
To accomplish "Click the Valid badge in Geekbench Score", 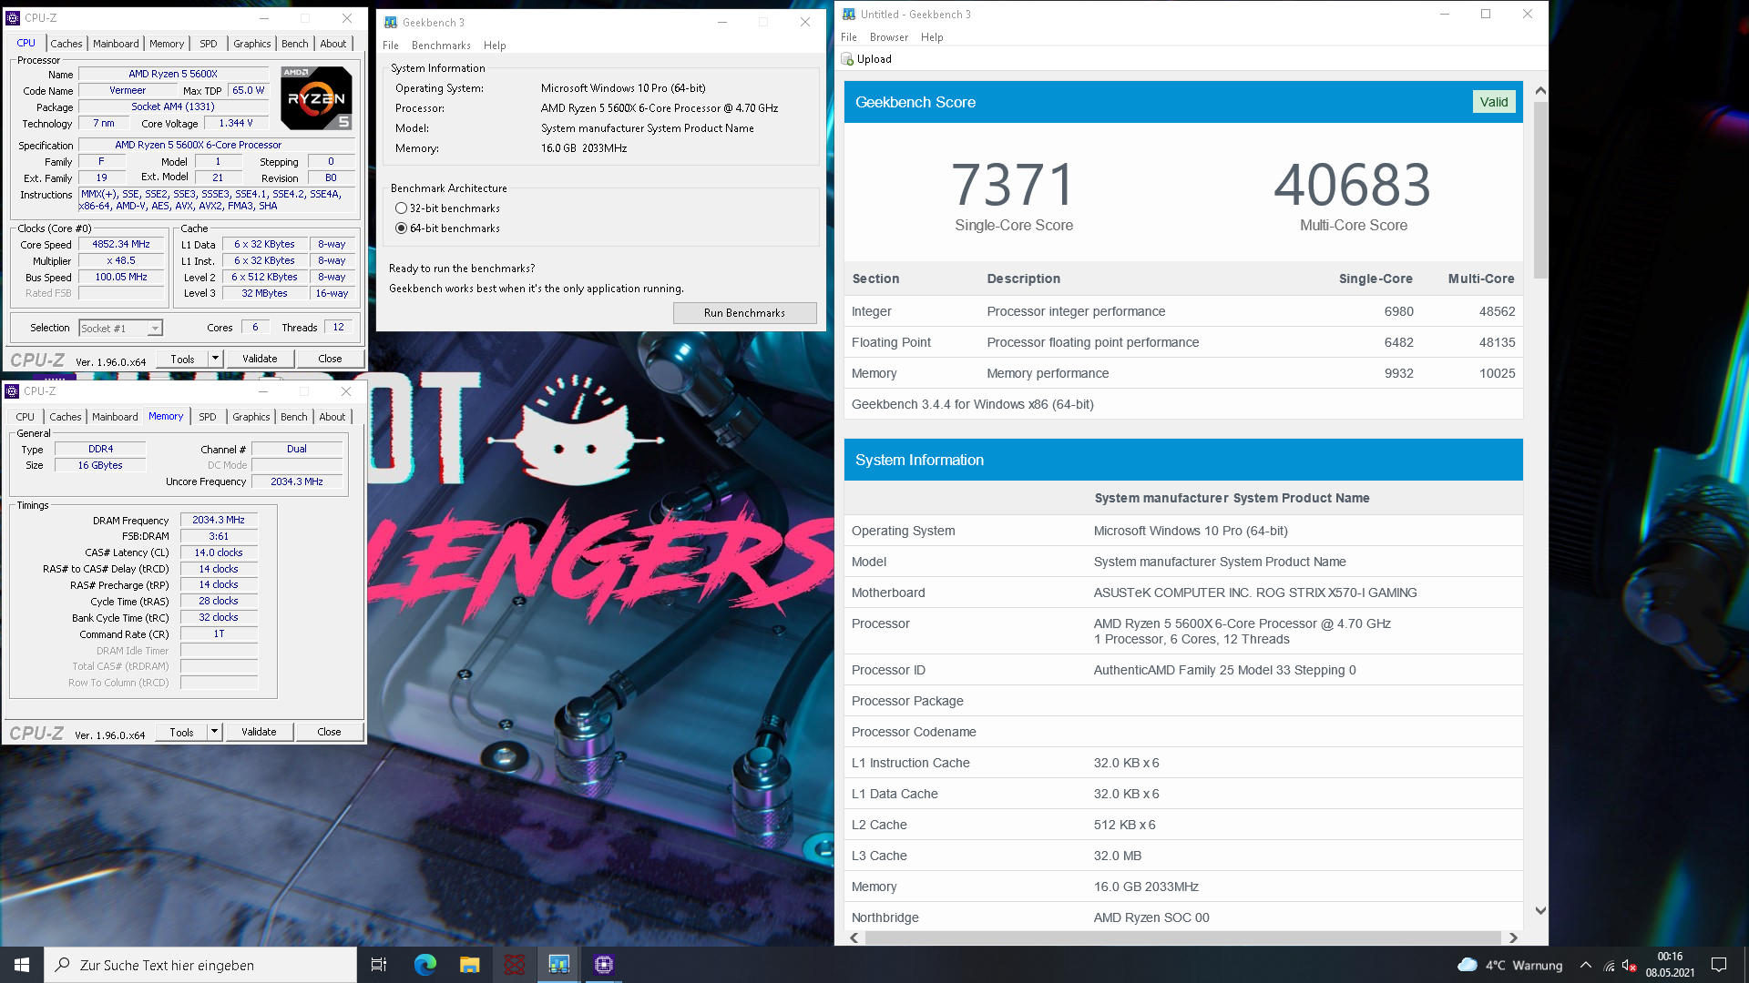I will tap(1493, 102).
